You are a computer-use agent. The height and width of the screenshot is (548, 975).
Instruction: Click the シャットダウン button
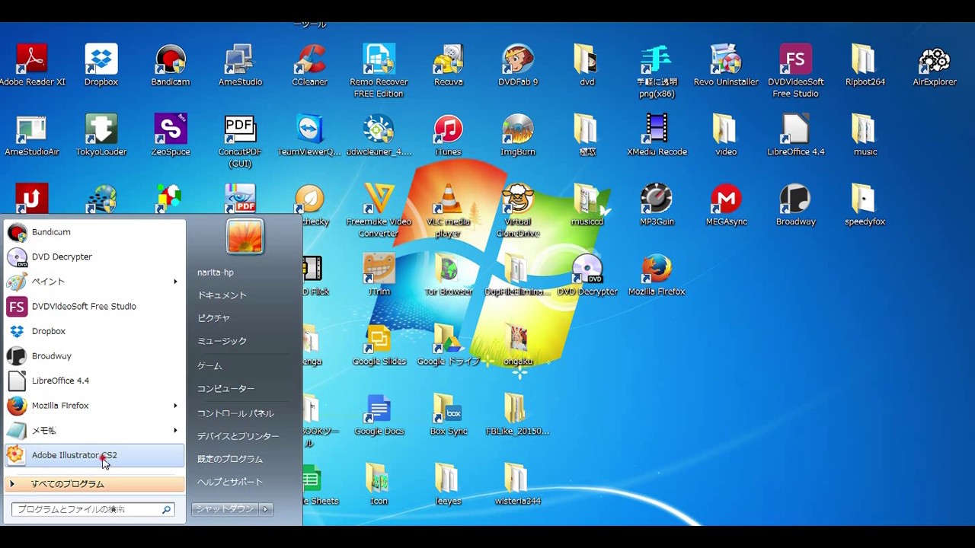(225, 509)
